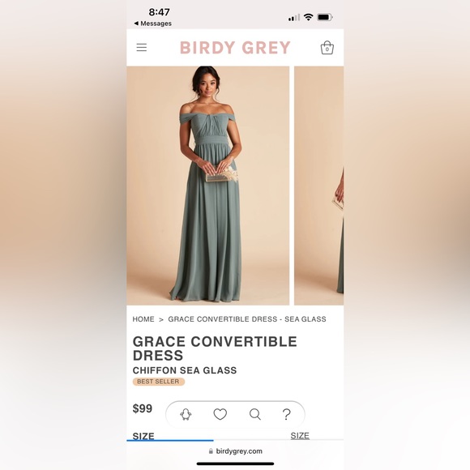470x470 pixels.
Task: Open the shopping bag cart
Action: (327, 48)
